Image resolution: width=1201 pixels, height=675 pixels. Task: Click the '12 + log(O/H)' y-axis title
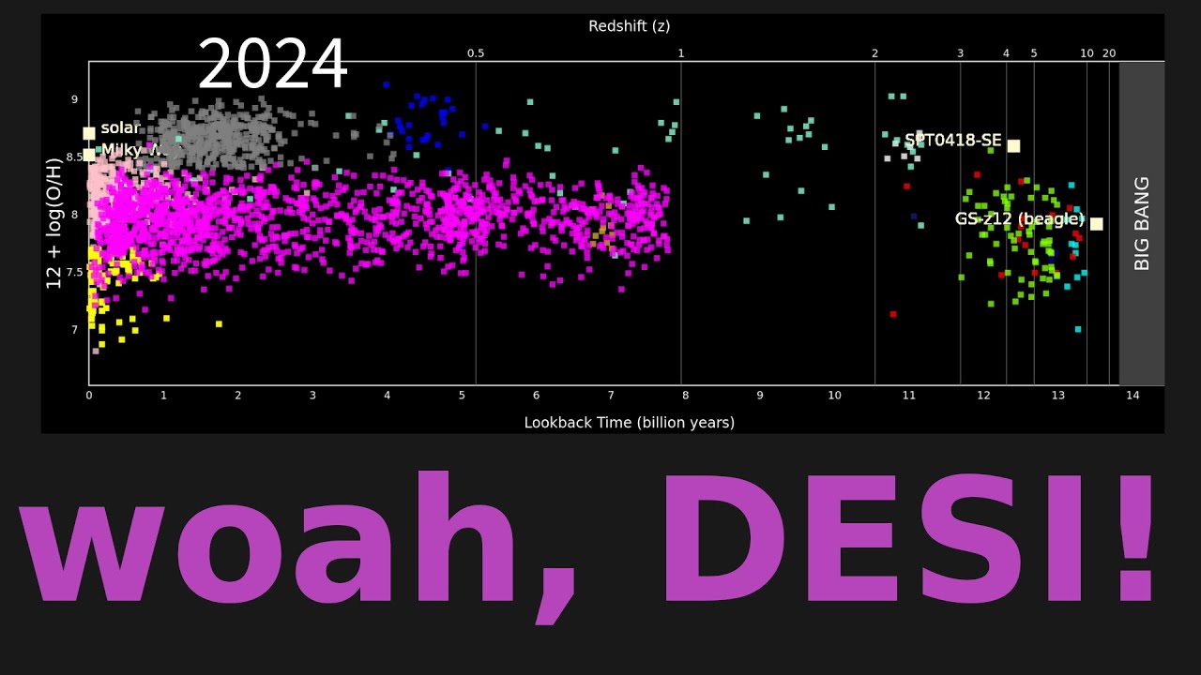(54, 223)
